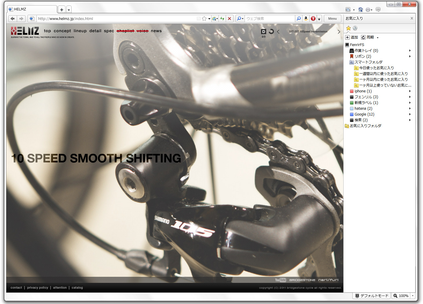Open the news menu link
The image size is (423, 304).
(156, 31)
